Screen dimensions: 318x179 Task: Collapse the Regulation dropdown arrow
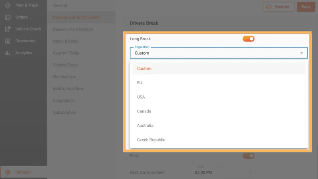302,53
